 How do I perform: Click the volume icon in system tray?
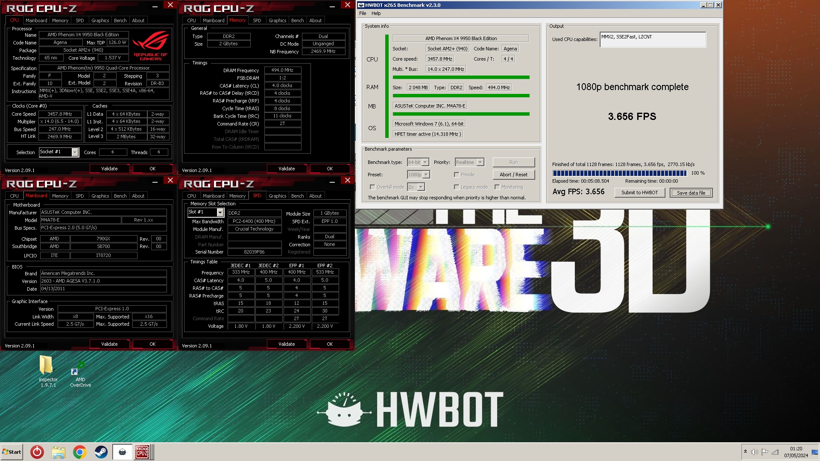[x=755, y=452]
